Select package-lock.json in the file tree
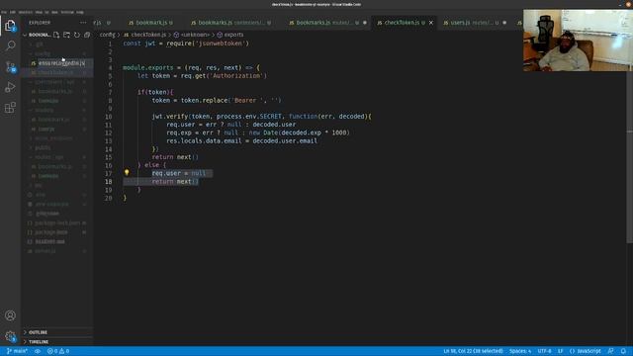The image size is (633, 356). 57,222
